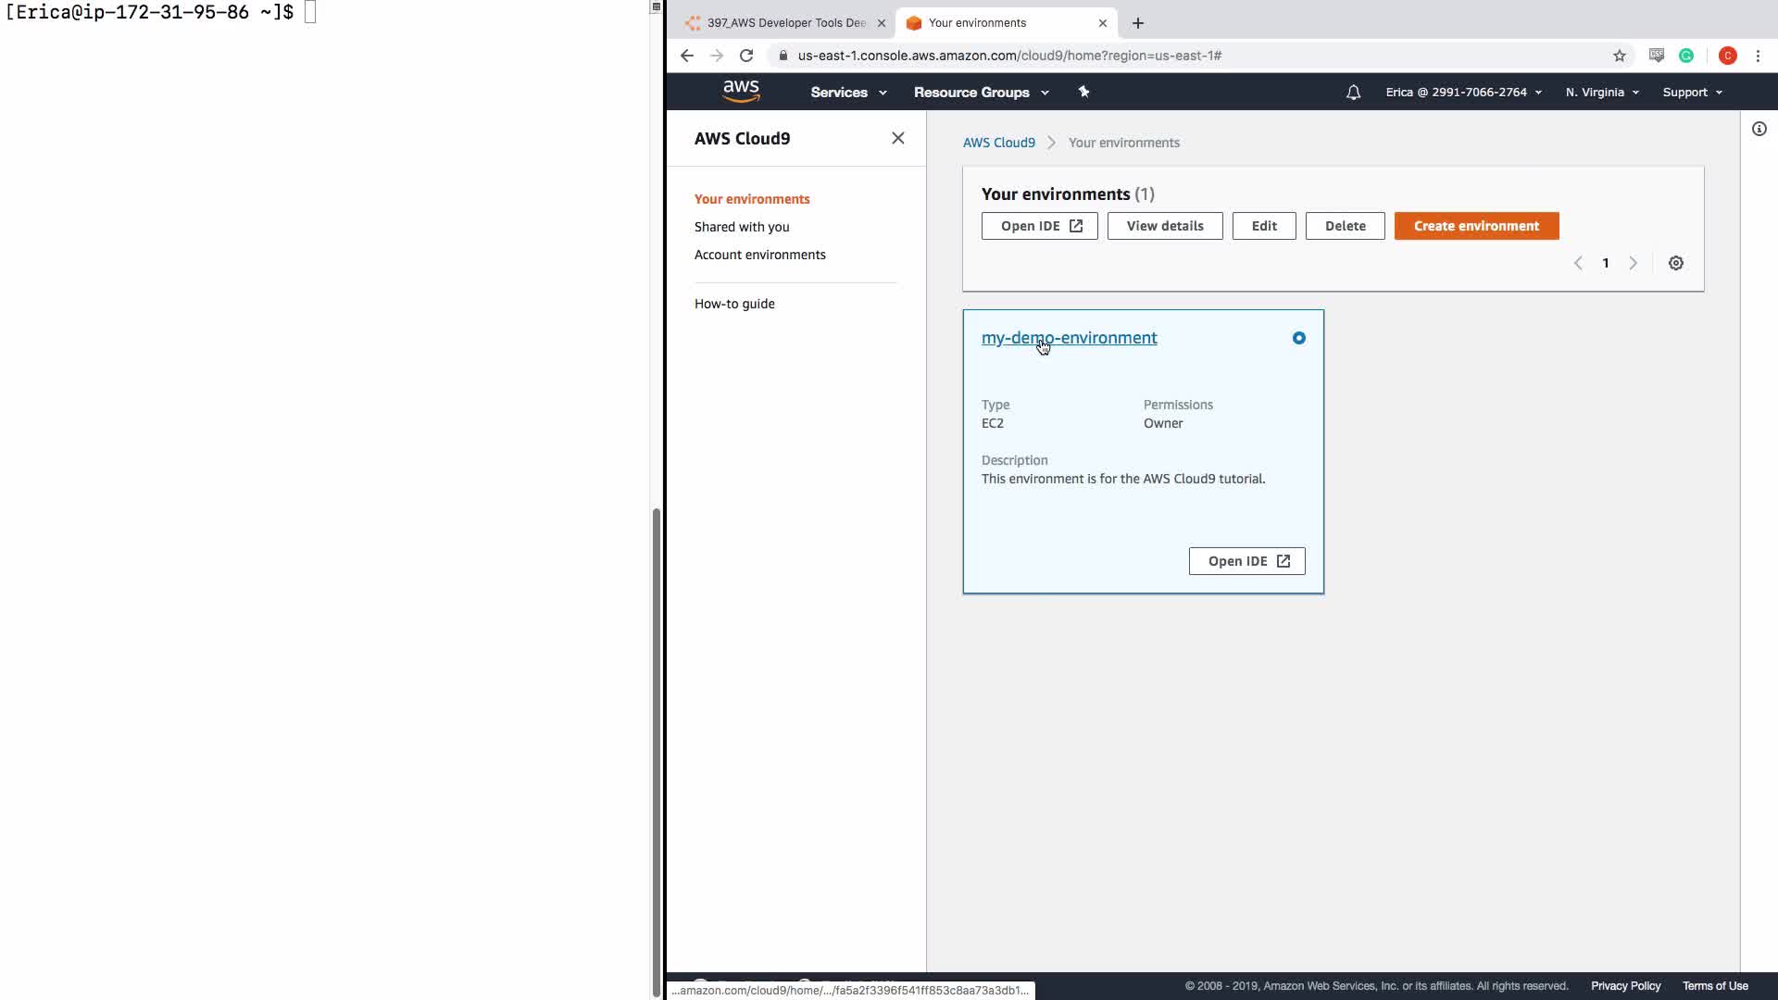Click the AWS logo home icon
Screen dimensions: 1778x1000
741,91
